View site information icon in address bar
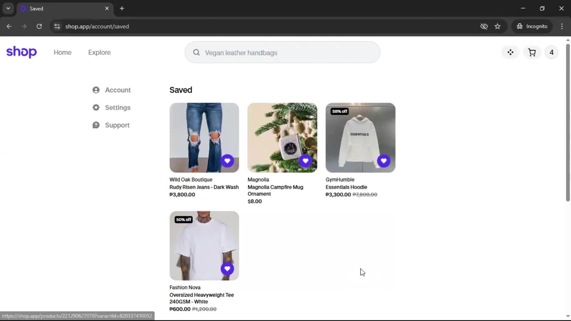This screenshot has height=321, width=571. coord(57,26)
